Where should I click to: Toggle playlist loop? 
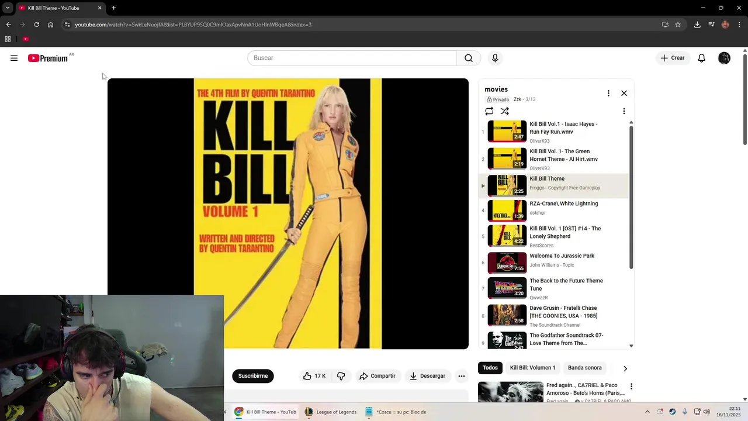(489, 111)
